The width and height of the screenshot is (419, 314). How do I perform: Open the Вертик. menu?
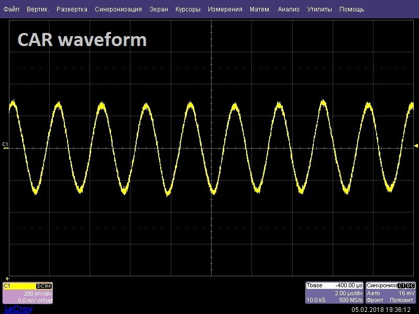pyautogui.click(x=38, y=9)
